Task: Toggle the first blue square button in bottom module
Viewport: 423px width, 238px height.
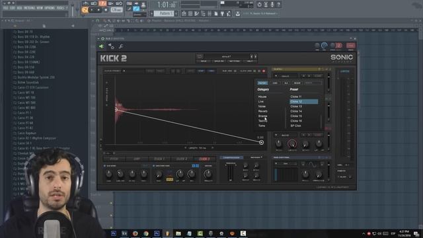Action: pos(194,166)
